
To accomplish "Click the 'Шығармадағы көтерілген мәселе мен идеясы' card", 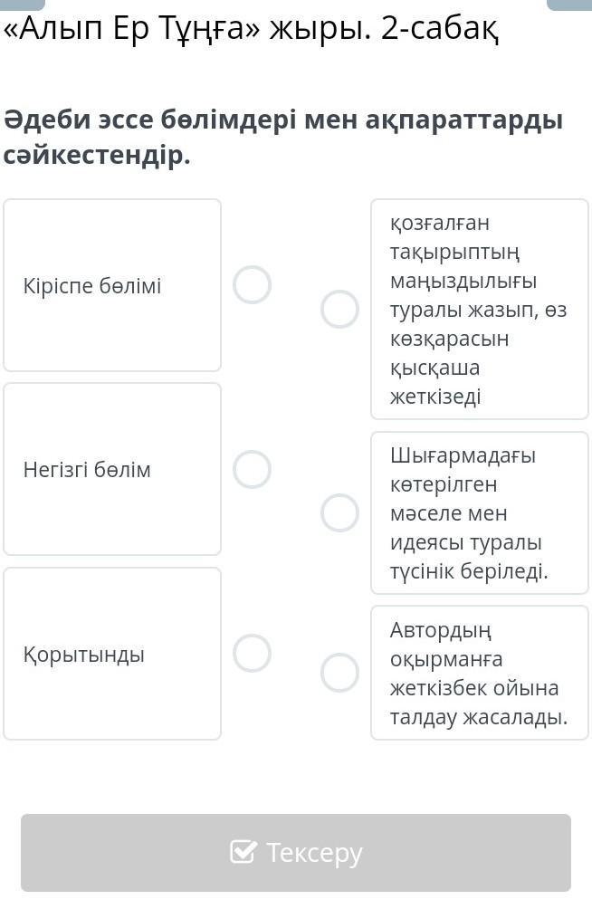I will [480, 512].
